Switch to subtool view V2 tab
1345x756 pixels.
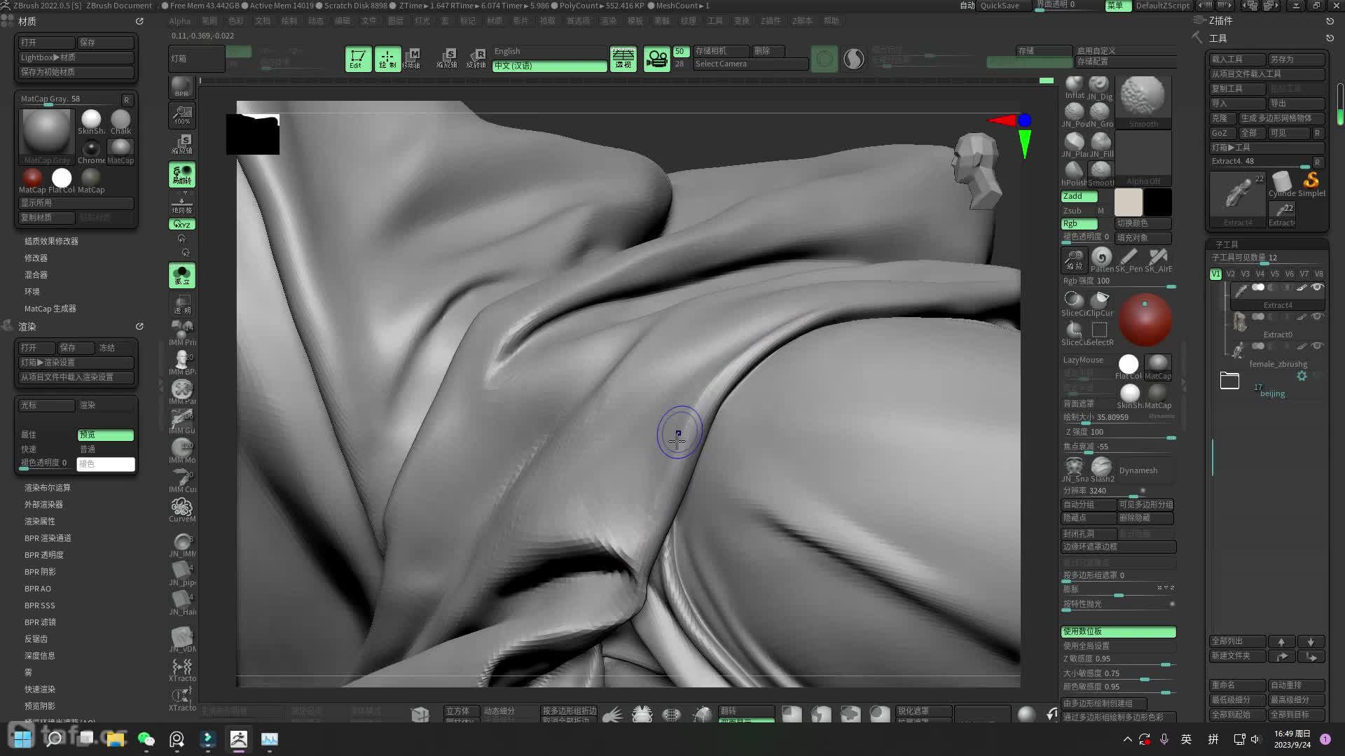[1231, 274]
